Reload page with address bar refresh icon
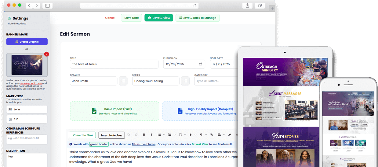Image resolution: width=378 pixels, height=167 pixels. click(195, 5)
